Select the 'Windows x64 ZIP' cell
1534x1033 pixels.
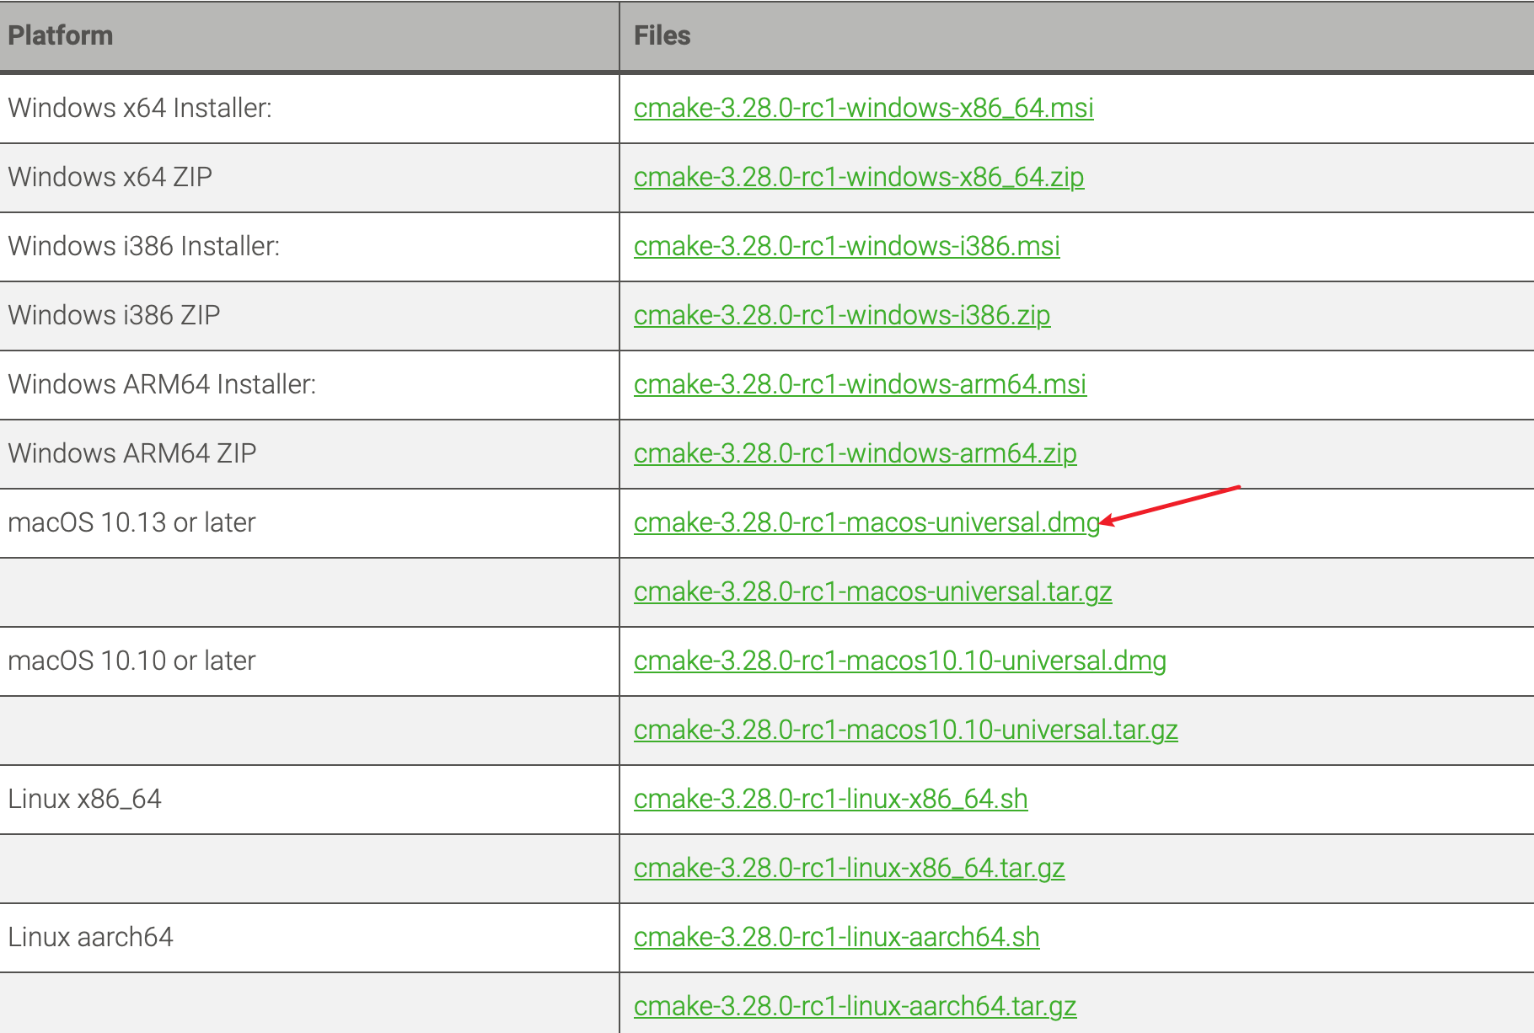309,177
